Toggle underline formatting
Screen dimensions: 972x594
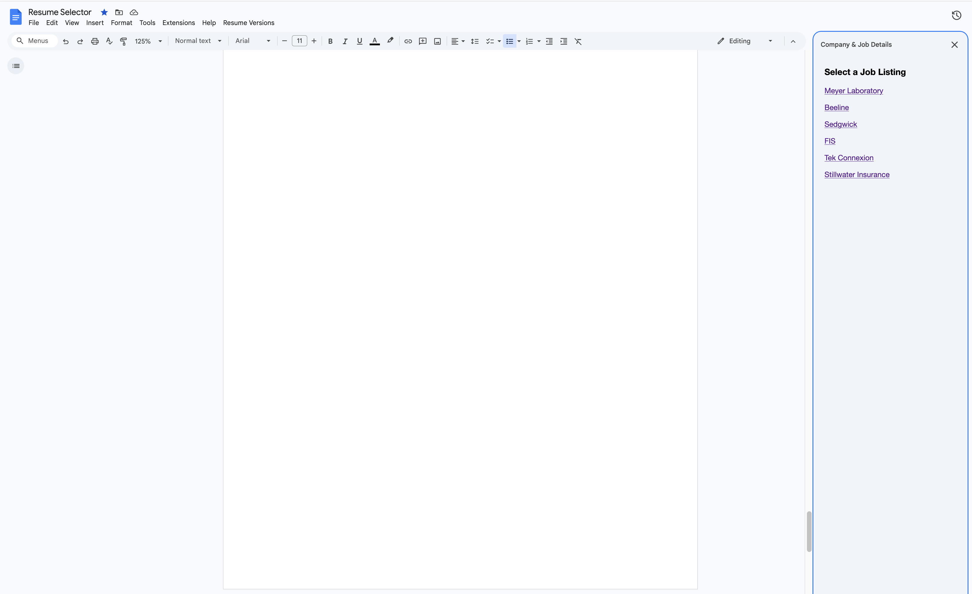point(359,41)
